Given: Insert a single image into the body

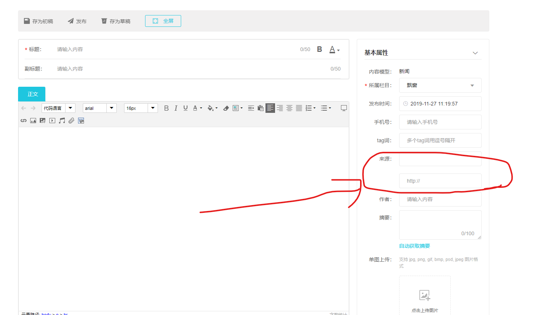Looking at the screenshot, I should [x=33, y=121].
